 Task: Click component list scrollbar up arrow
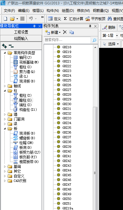coord(95,47)
